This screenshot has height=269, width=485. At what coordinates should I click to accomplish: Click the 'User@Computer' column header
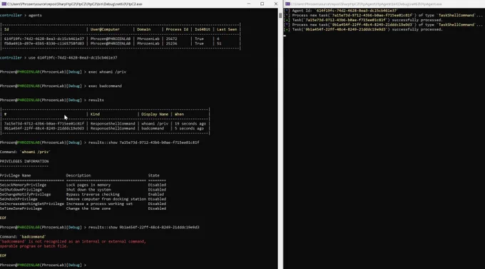pyautogui.click(x=105, y=29)
